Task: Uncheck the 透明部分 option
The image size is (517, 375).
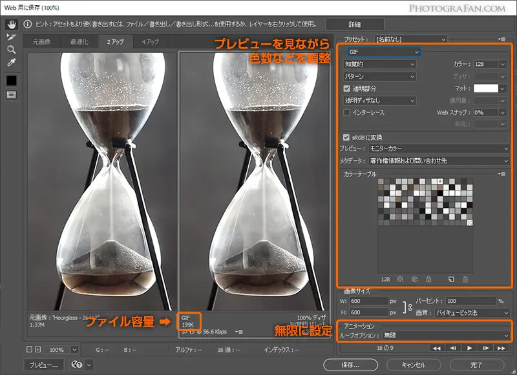Action: click(348, 90)
